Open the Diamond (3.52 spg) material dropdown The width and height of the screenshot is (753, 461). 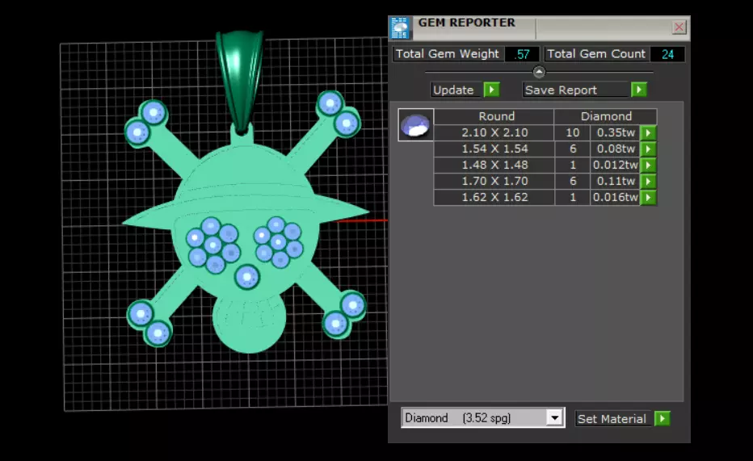555,418
